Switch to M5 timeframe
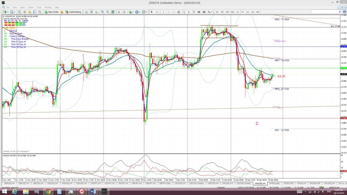Viewport: 347px width, 195px height. (222, 12)
